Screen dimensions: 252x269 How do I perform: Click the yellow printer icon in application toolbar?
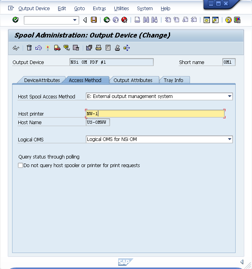(98, 48)
